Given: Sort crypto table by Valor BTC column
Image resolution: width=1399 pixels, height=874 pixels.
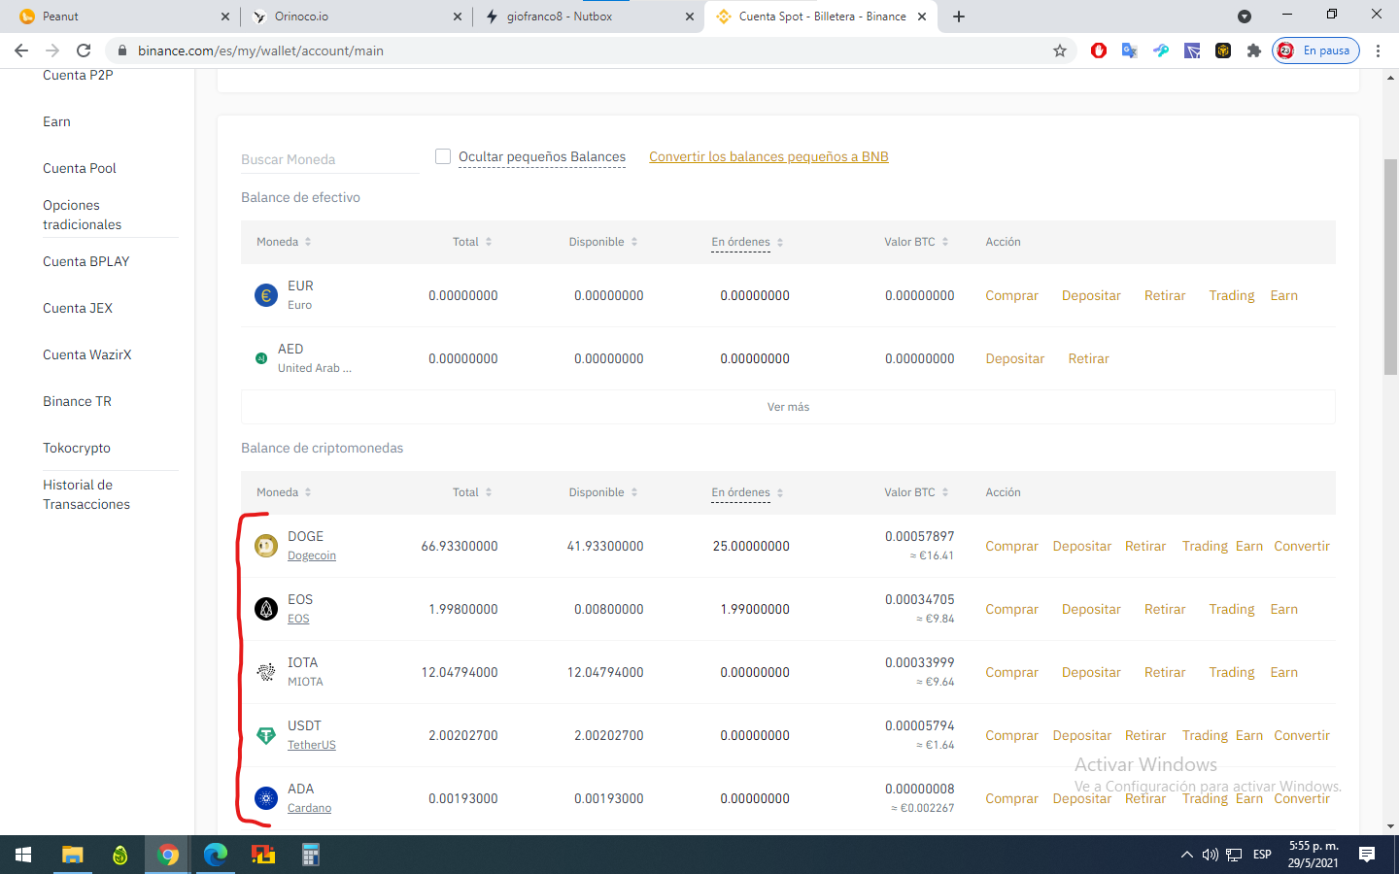Looking at the screenshot, I should (916, 492).
